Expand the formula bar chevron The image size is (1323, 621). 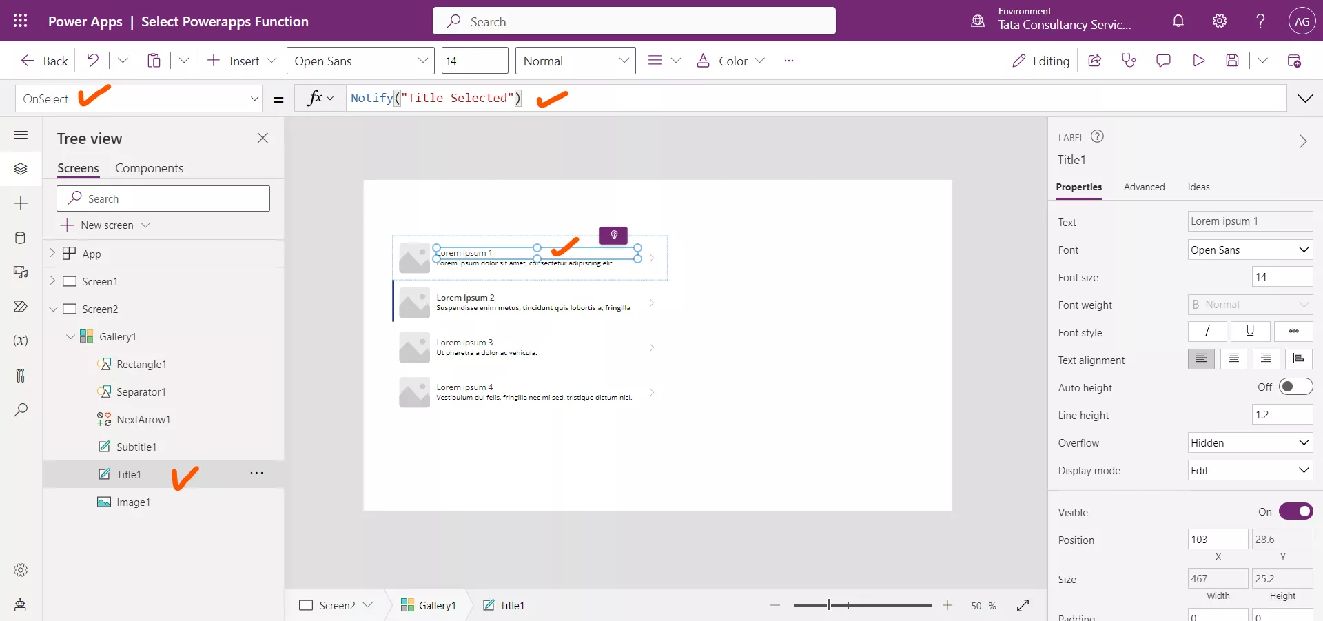[x=1306, y=98]
